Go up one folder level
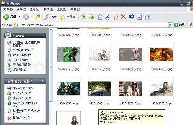Image resolution: width=193 pixels, height=125 pixels. click(38, 17)
